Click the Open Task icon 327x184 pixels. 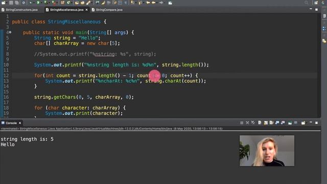pyautogui.click(x=83, y=3)
